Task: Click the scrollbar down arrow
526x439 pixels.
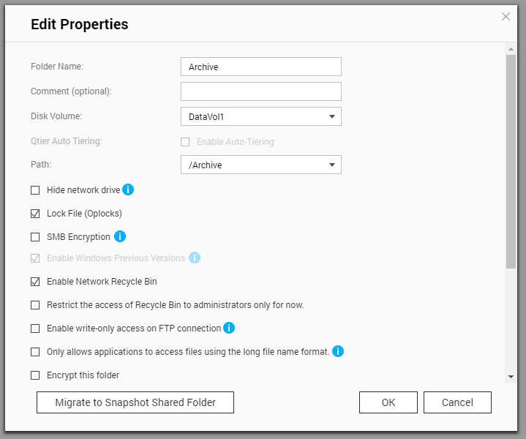Action: [x=511, y=376]
